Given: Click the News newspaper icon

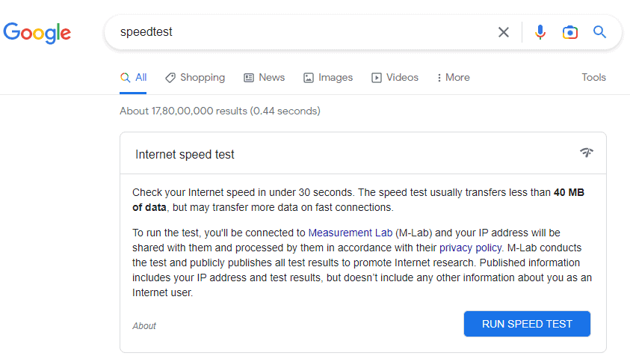Looking at the screenshot, I should 249,78.
